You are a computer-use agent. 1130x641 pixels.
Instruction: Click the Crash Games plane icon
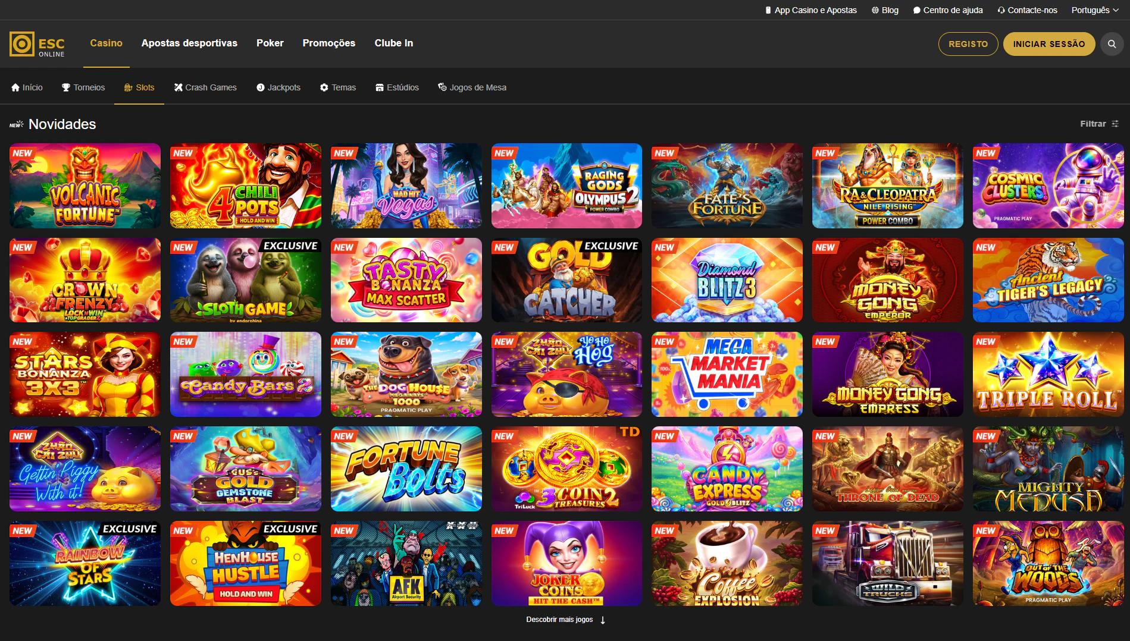click(178, 87)
